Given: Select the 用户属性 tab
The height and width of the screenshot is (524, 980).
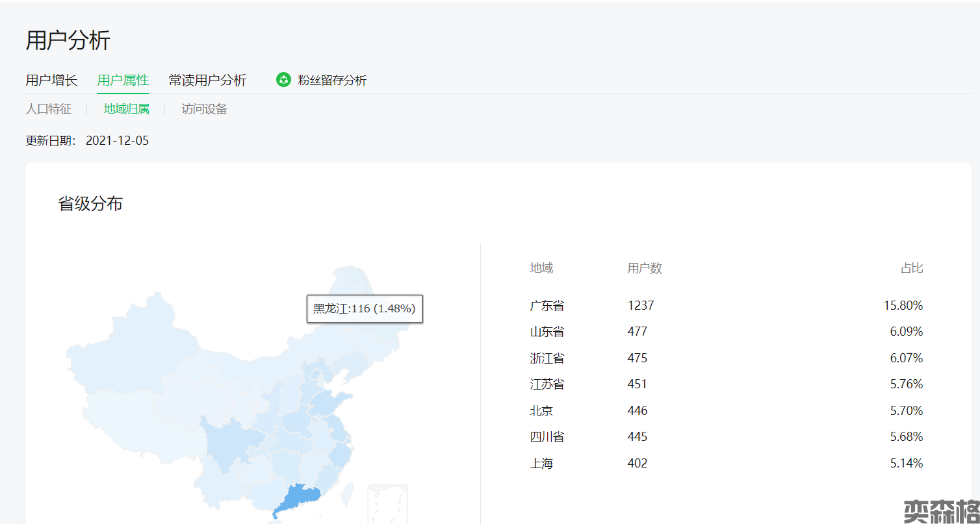Looking at the screenshot, I should tap(123, 81).
